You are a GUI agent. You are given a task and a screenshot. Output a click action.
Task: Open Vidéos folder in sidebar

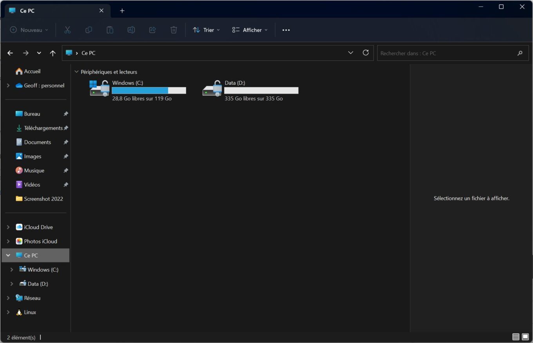[x=28, y=184]
